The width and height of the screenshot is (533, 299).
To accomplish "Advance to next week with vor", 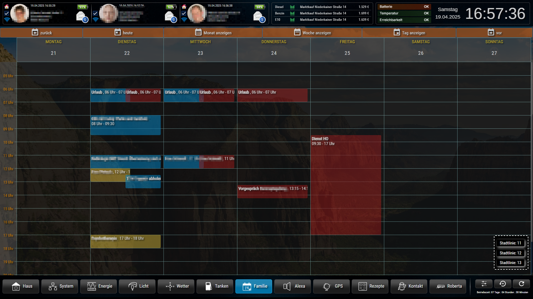I will 494,33.
